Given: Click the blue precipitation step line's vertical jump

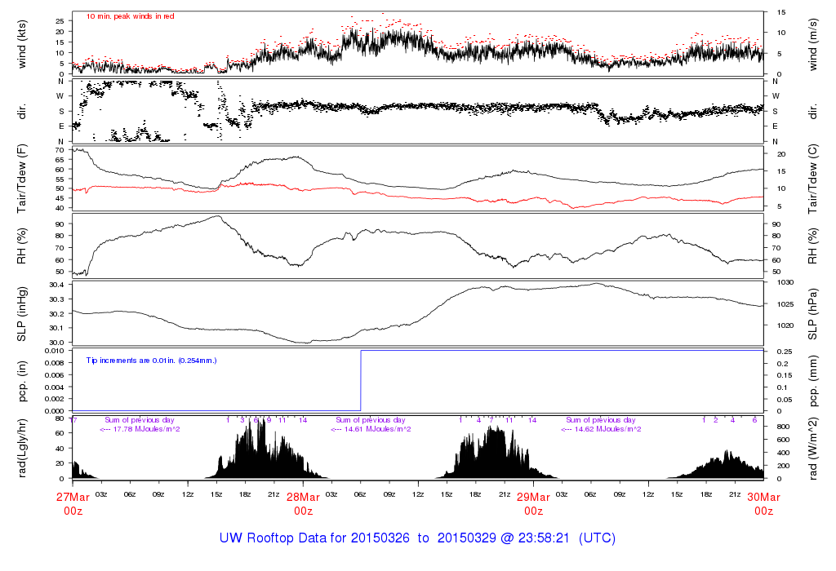Looking at the screenshot, I should click(361, 381).
